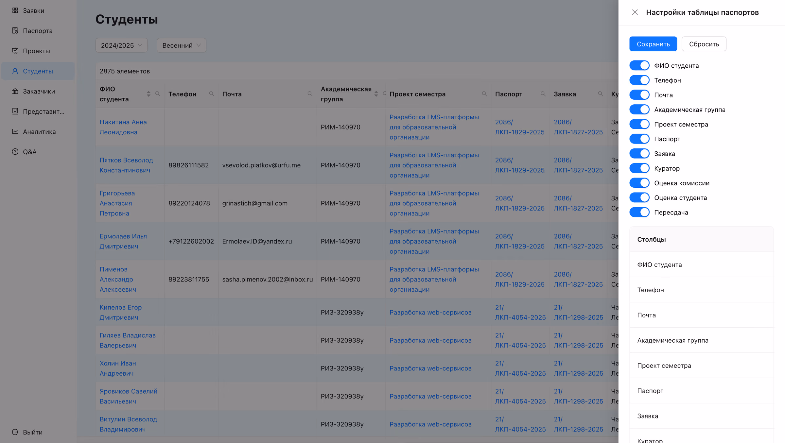Expand the Весенний semester dropdown
The width and height of the screenshot is (785, 443).
click(182, 45)
